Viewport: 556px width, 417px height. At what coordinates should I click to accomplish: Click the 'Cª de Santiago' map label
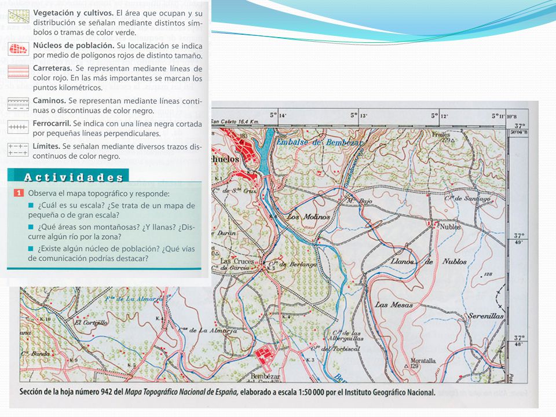(x=467, y=199)
